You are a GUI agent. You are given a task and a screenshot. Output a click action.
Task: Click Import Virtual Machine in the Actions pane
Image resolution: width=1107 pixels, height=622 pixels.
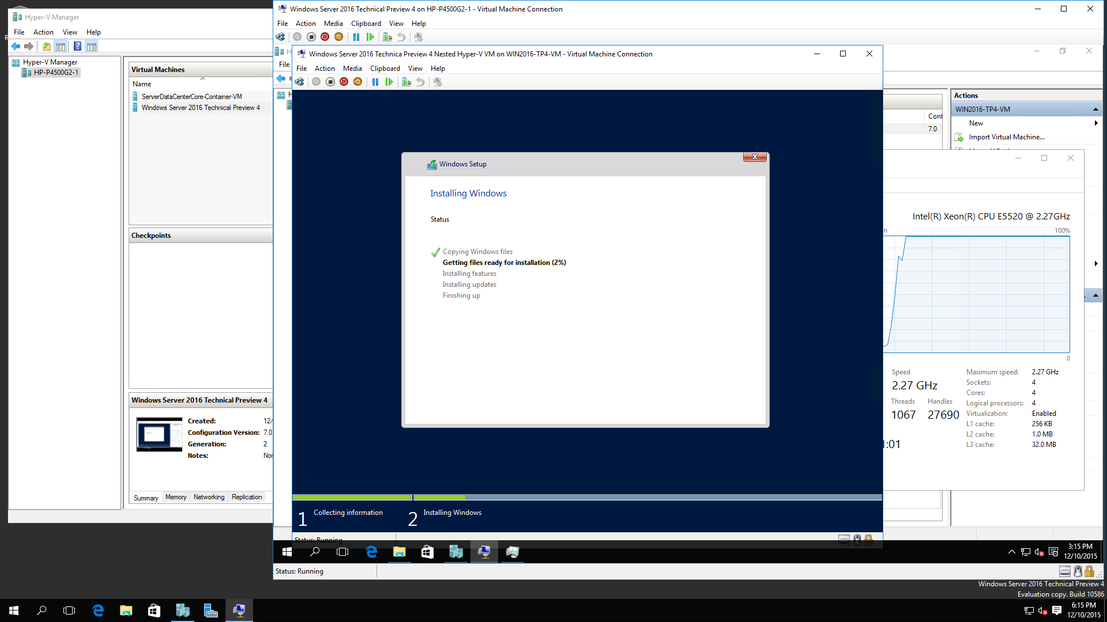coord(1006,137)
